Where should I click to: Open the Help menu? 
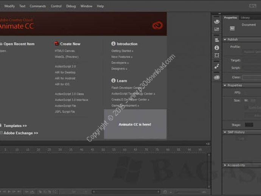[x=100, y=6]
